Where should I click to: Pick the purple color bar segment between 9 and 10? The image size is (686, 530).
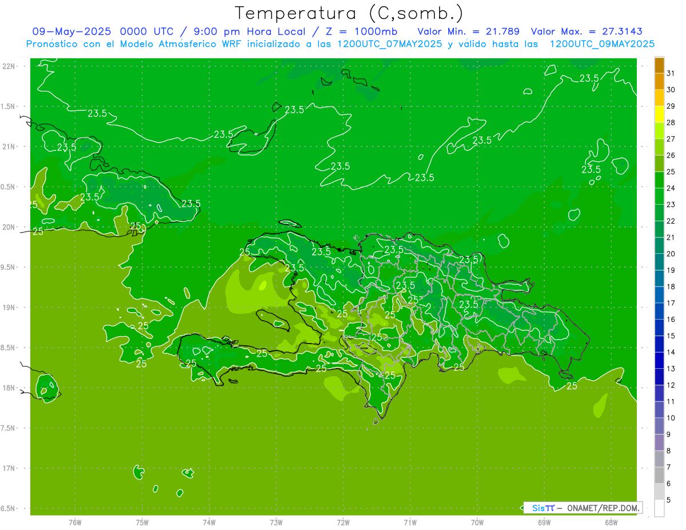click(x=659, y=426)
